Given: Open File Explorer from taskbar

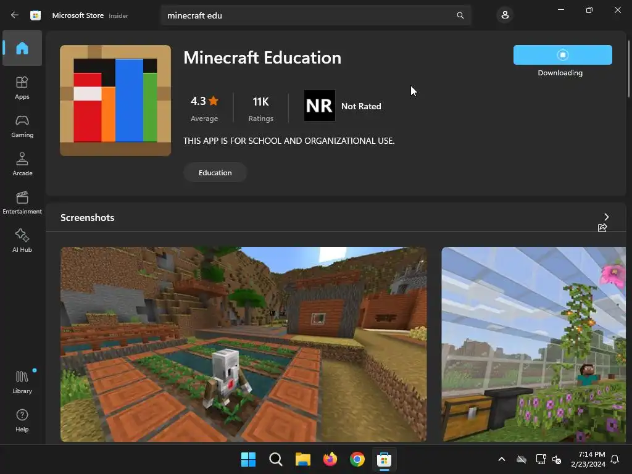Looking at the screenshot, I should (x=302, y=459).
